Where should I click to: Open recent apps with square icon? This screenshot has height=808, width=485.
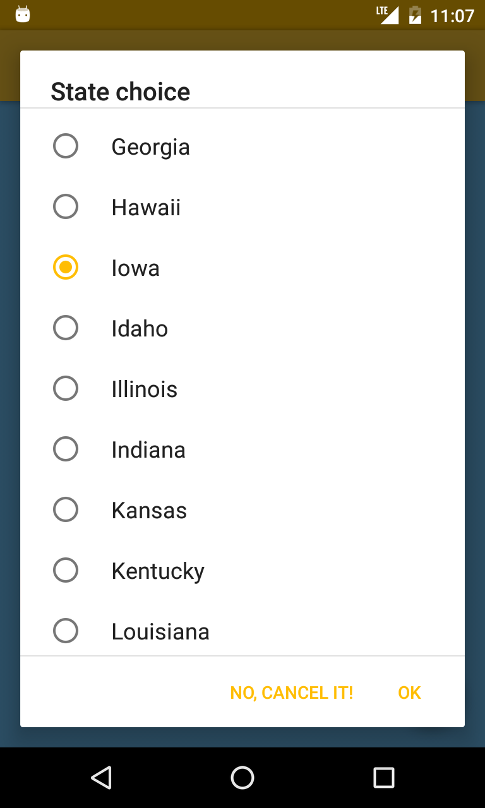click(384, 778)
